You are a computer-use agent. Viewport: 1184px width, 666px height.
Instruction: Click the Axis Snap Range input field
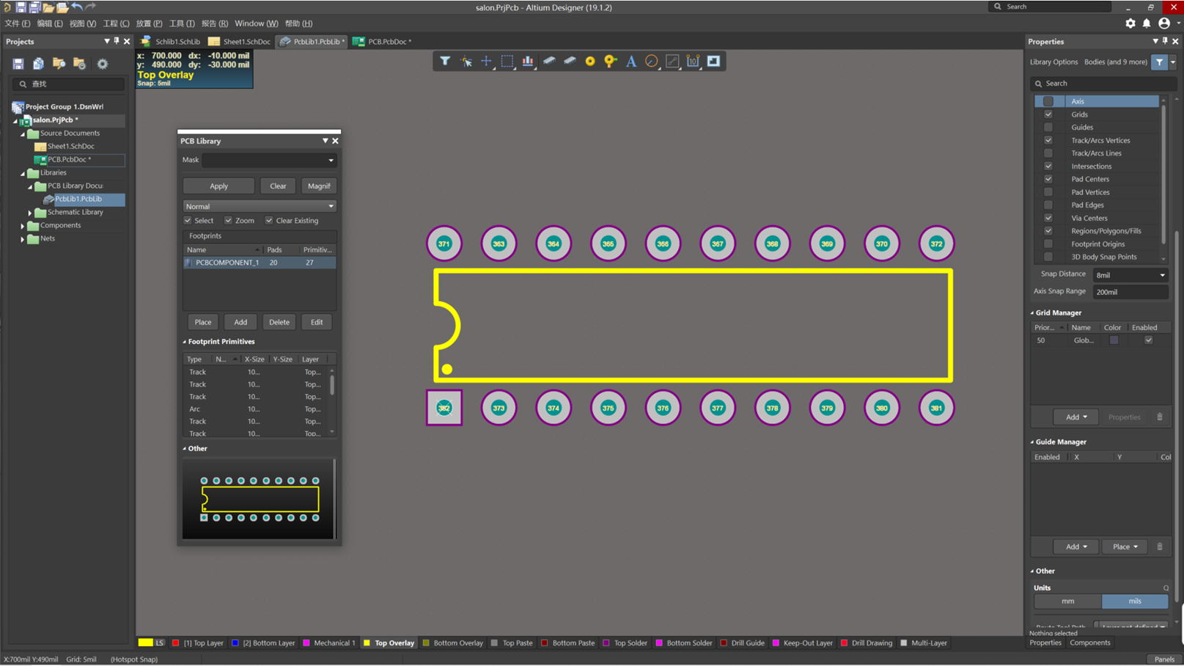pyautogui.click(x=1130, y=292)
